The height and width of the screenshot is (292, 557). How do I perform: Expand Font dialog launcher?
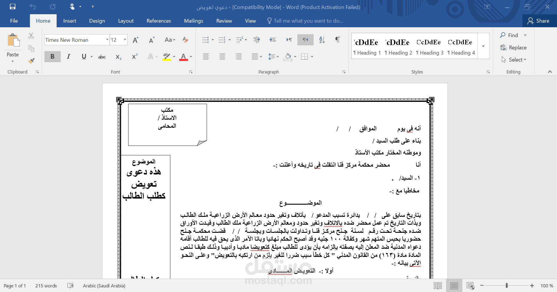[x=191, y=72]
